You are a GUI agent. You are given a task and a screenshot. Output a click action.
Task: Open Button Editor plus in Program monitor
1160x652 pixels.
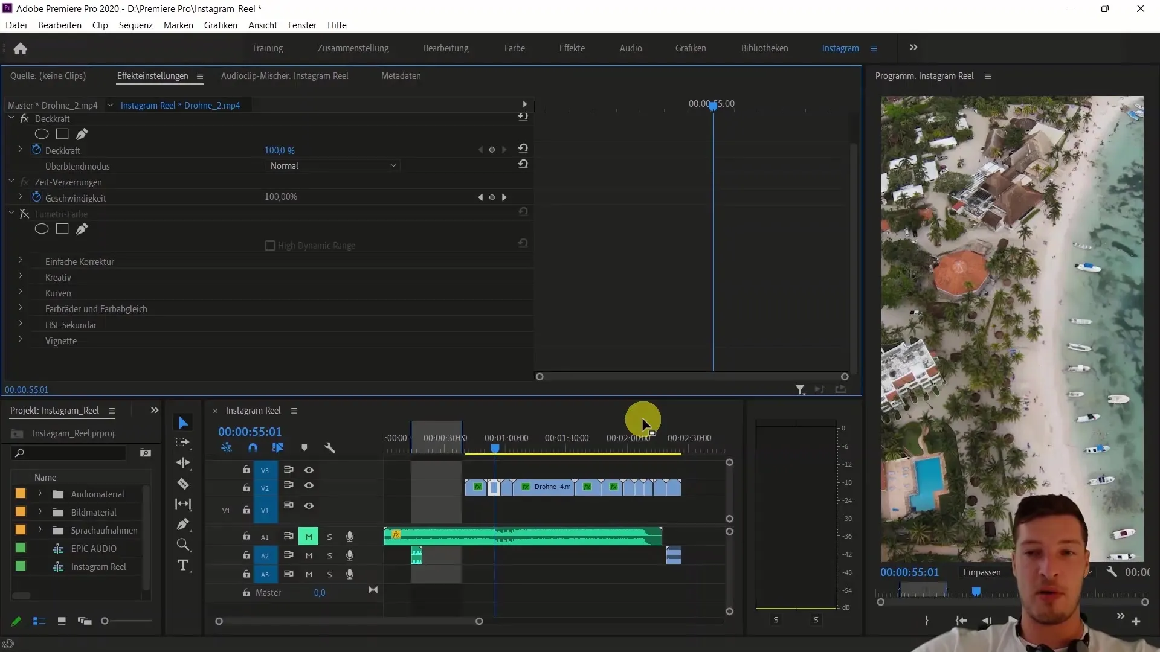[x=1136, y=621]
